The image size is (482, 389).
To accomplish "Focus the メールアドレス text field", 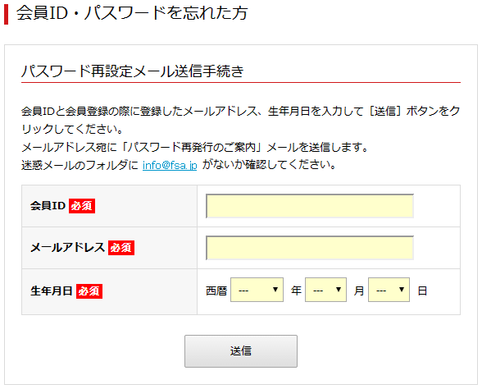I will [x=310, y=248].
